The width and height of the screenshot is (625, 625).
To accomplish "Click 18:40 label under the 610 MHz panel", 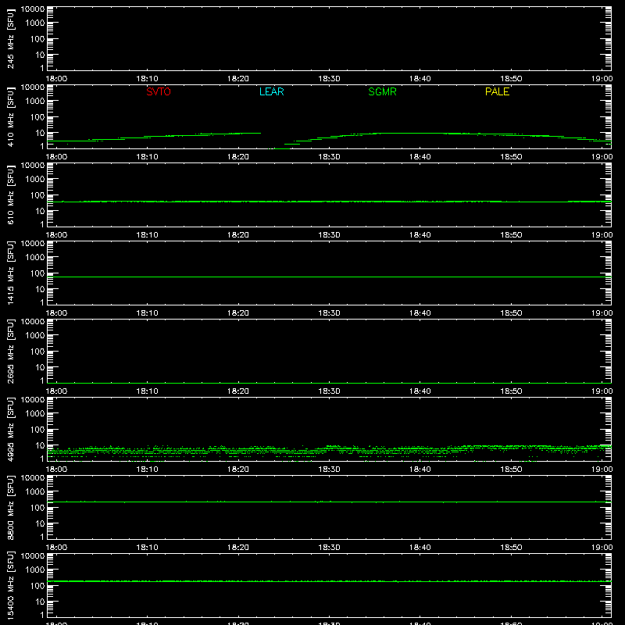I will 420,235.
